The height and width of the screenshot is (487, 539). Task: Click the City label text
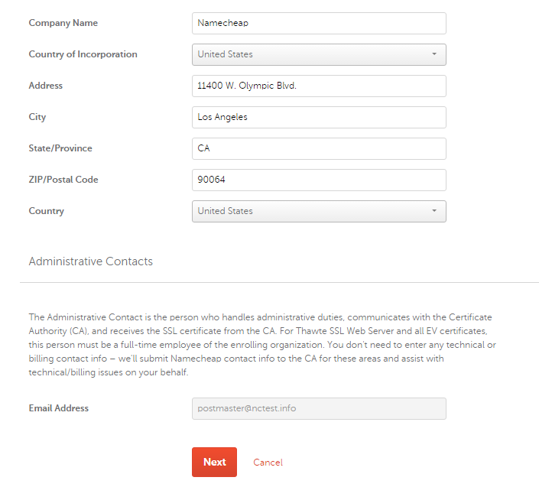click(37, 117)
